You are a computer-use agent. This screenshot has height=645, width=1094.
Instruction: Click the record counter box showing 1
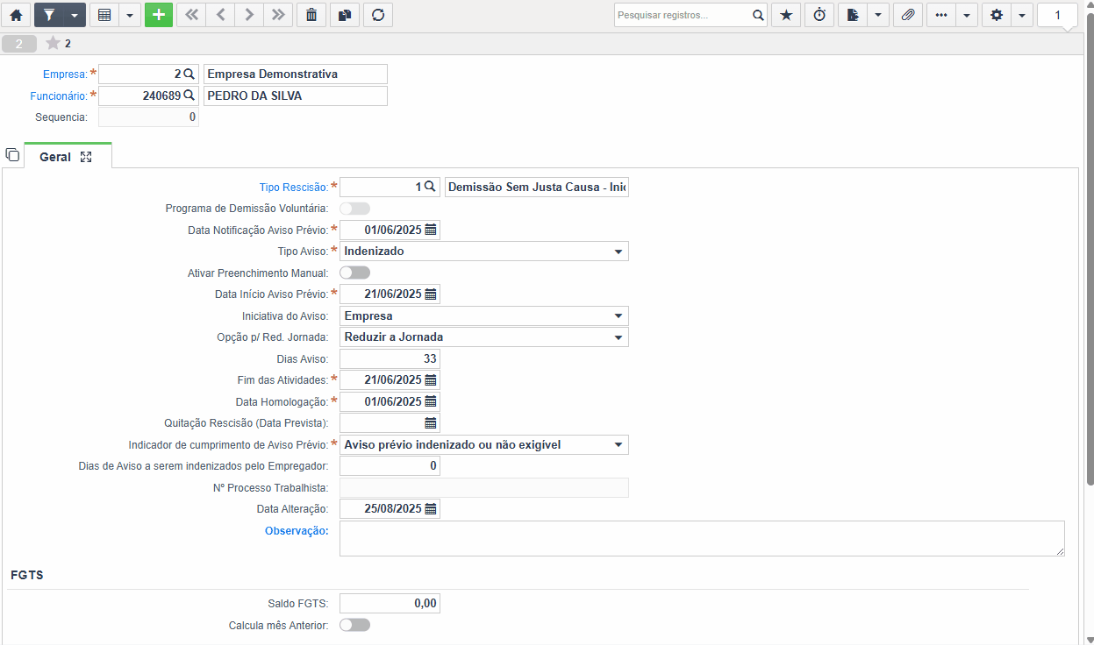pos(1057,15)
